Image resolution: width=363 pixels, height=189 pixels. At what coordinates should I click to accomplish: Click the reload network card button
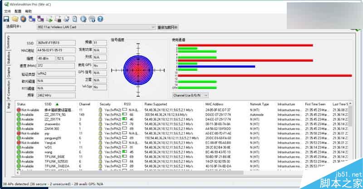[x=167, y=27]
